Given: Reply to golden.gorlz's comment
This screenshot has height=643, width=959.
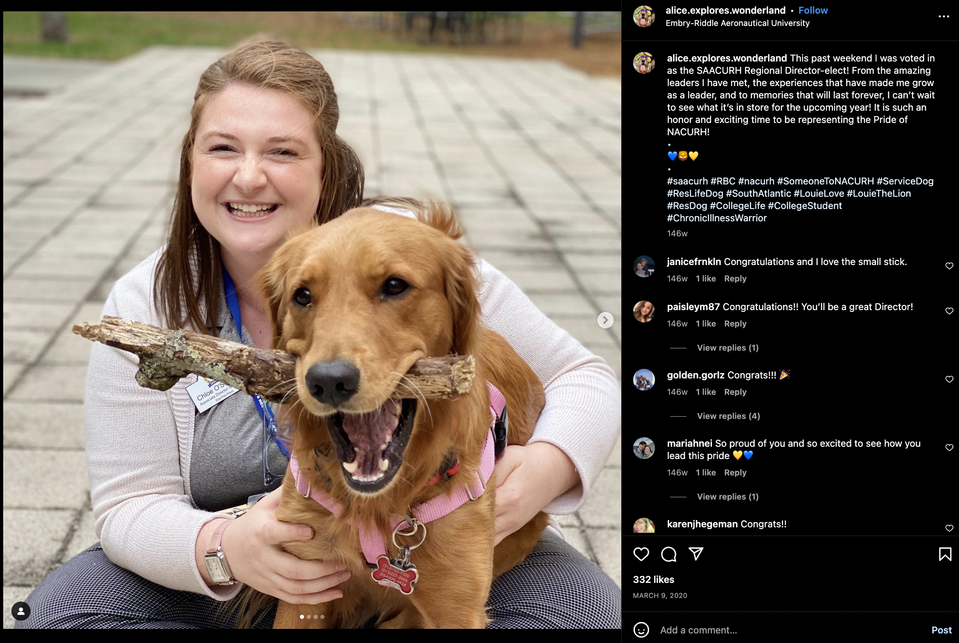Looking at the screenshot, I should 735,392.
